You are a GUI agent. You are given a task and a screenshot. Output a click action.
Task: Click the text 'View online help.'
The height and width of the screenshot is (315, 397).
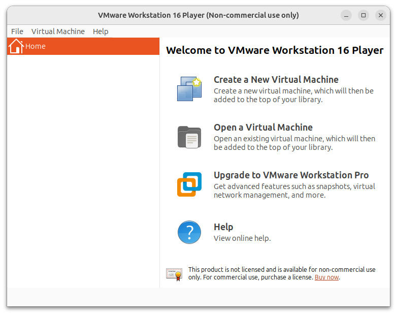(242, 238)
